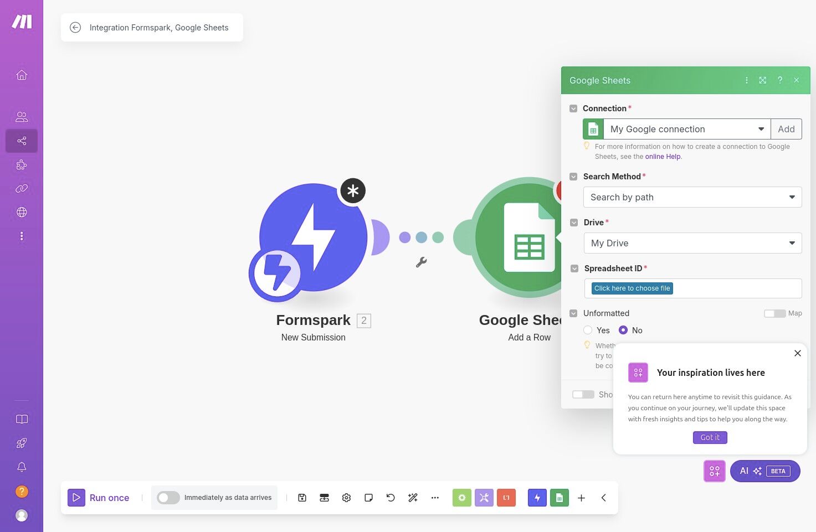The height and width of the screenshot is (532, 816).
Task: Open the three-dot menu in Google Sheets panel
Action: pos(747,80)
